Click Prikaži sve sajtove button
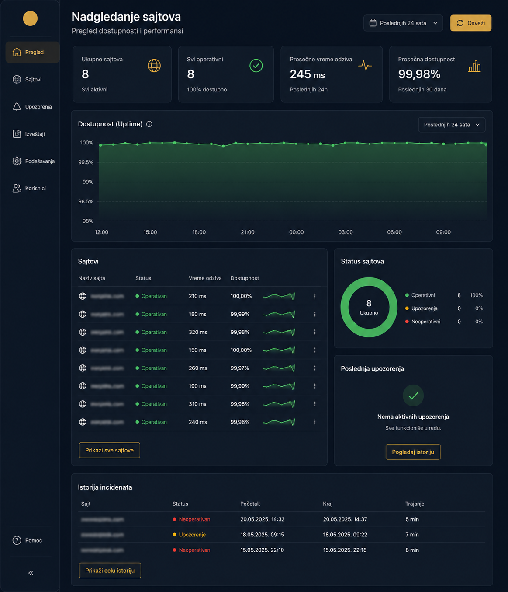 click(110, 450)
